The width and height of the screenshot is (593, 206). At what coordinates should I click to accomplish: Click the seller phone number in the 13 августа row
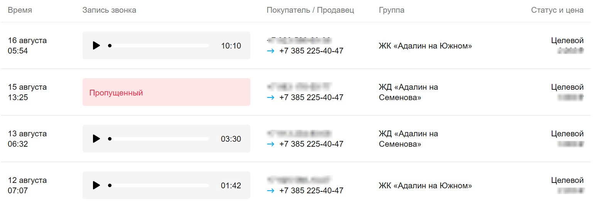311,144
